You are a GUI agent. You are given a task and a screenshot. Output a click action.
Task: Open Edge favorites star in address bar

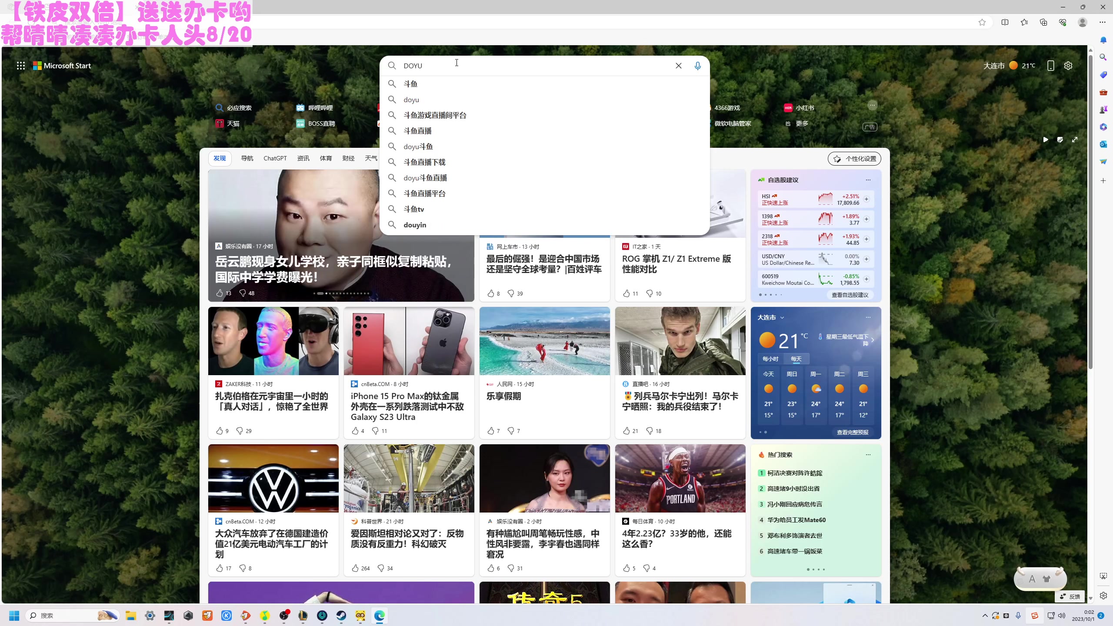pyautogui.click(x=982, y=22)
